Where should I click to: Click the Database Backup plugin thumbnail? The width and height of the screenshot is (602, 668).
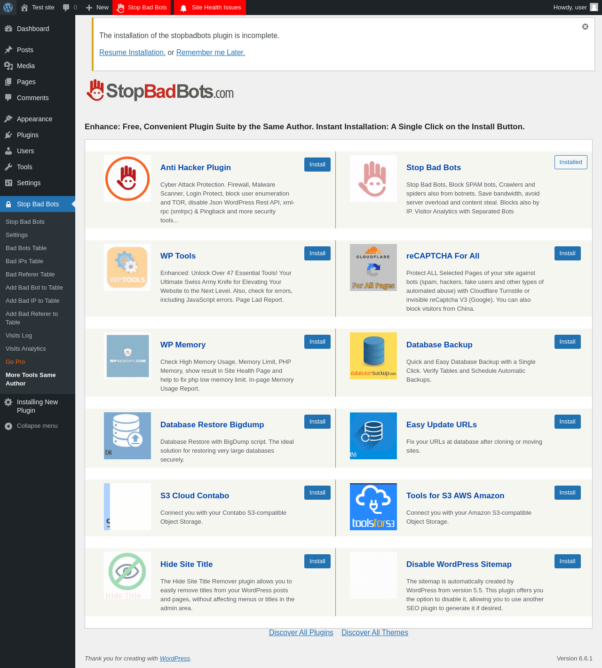click(x=373, y=356)
